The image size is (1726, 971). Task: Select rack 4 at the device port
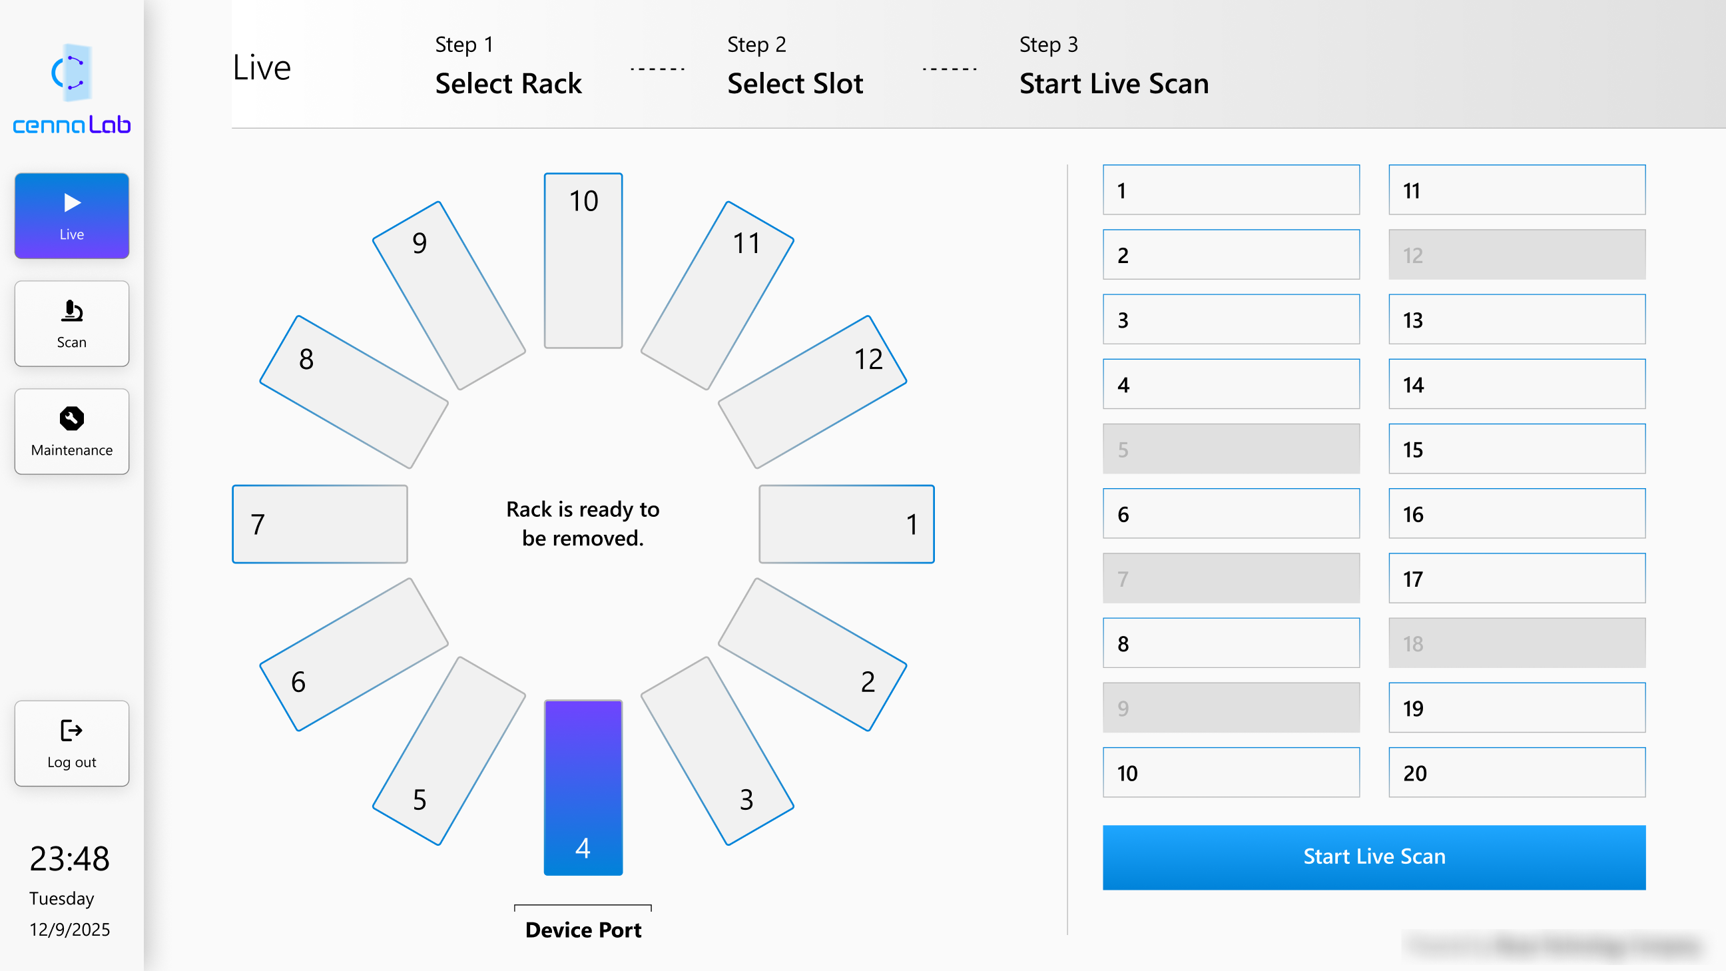583,787
